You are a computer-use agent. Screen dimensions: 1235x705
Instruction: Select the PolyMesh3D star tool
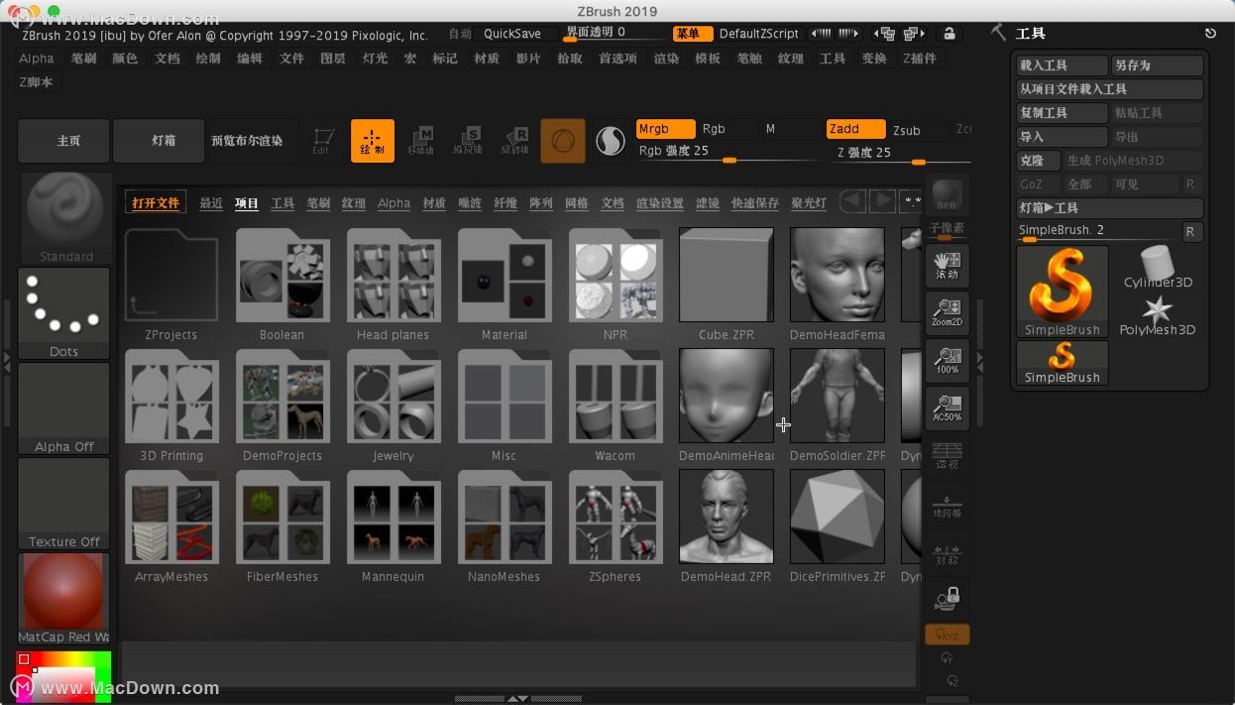tap(1158, 315)
